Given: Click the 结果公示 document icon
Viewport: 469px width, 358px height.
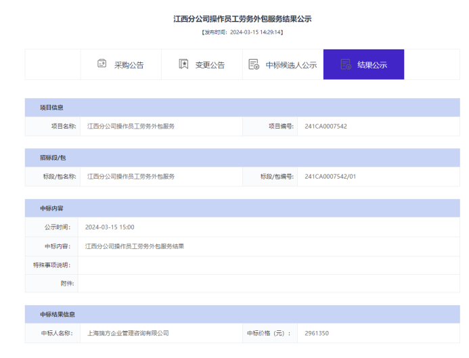Looking at the screenshot, I should [346, 64].
